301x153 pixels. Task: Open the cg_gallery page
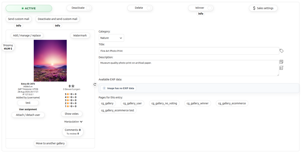click(107, 103)
